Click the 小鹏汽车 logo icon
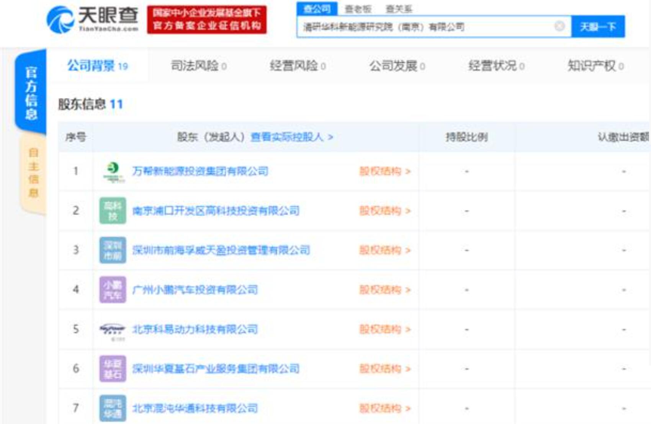The image size is (651, 424). [x=113, y=290]
